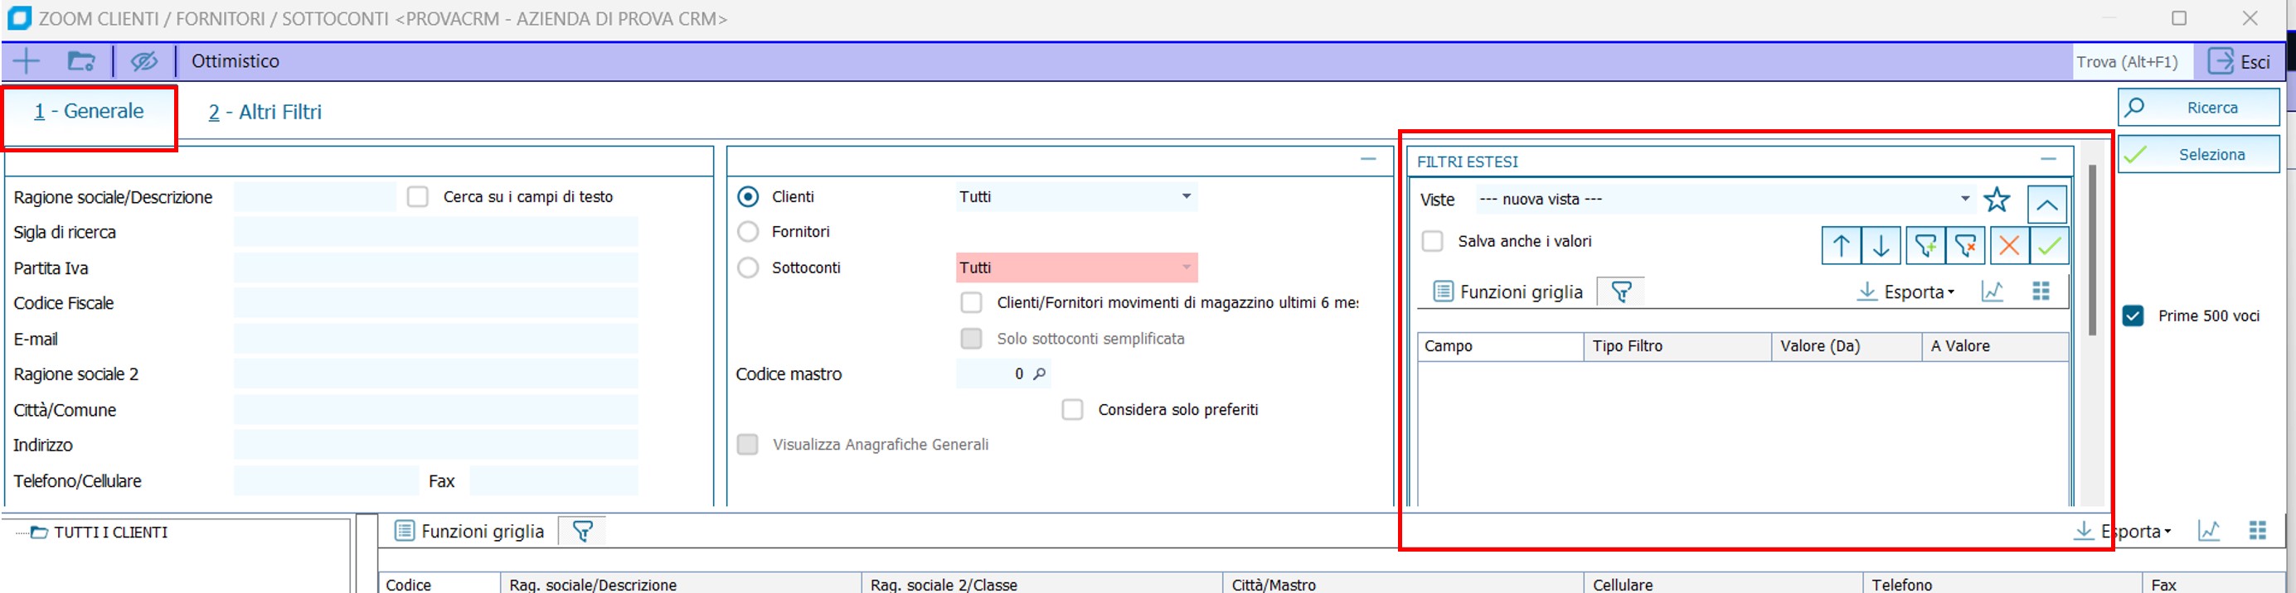Screen dimensions: 2296x593
Task: Click the chart icon in bottom grid toolbar
Action: 2209,532
